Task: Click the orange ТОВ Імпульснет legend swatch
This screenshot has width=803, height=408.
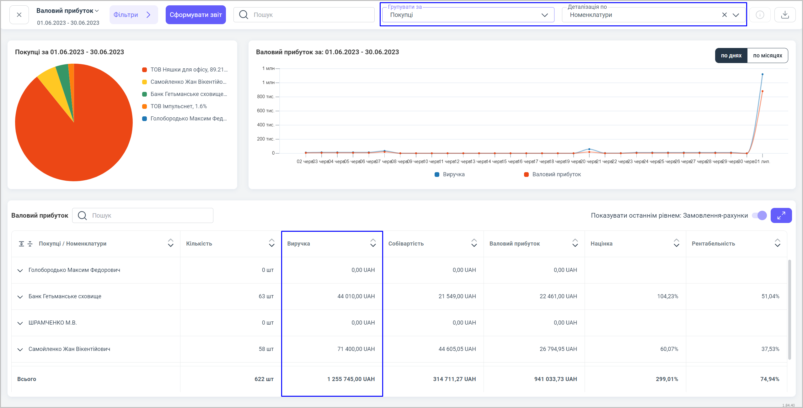Action: click(x=145, y=107)
